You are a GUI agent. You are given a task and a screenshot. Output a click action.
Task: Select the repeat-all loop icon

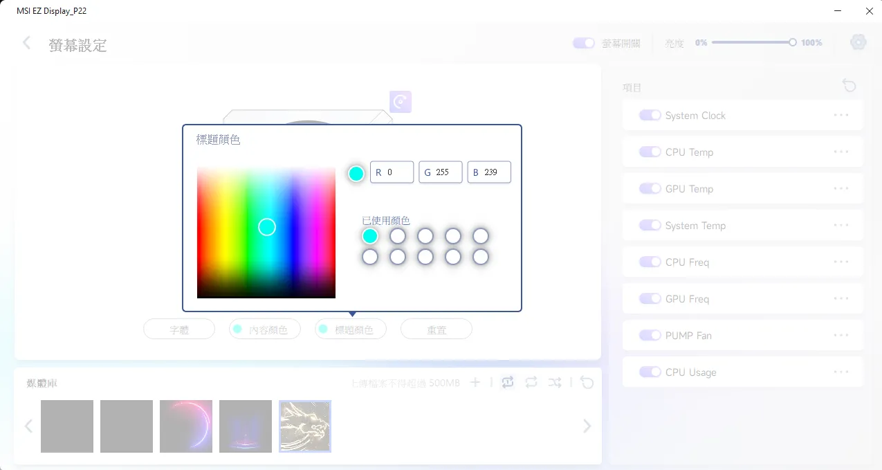[531, 382]
